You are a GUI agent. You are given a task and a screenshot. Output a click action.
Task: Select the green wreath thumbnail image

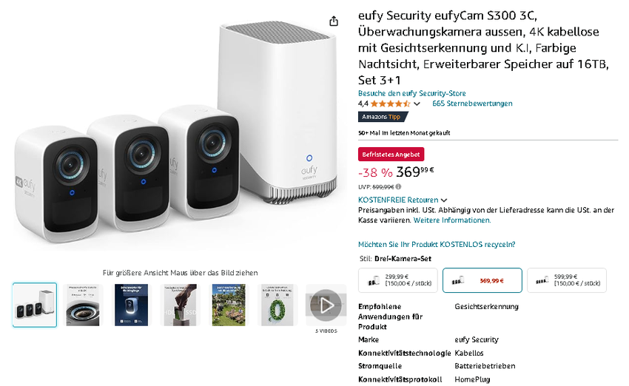[x=277, y=305]
